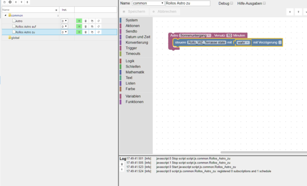Viewport: 307px width, 186px height.
Task: Pause the Rollos Astro auf script
Action: 79,26
